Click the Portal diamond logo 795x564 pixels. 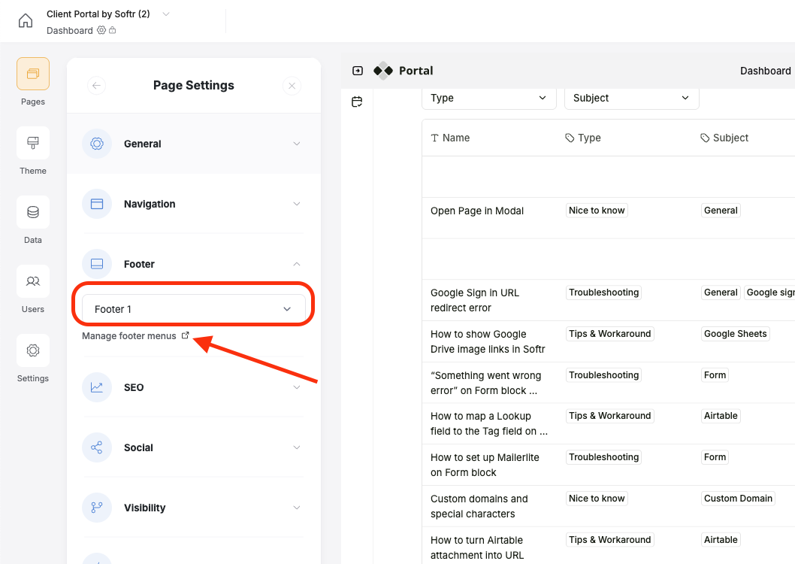[383, 71]
